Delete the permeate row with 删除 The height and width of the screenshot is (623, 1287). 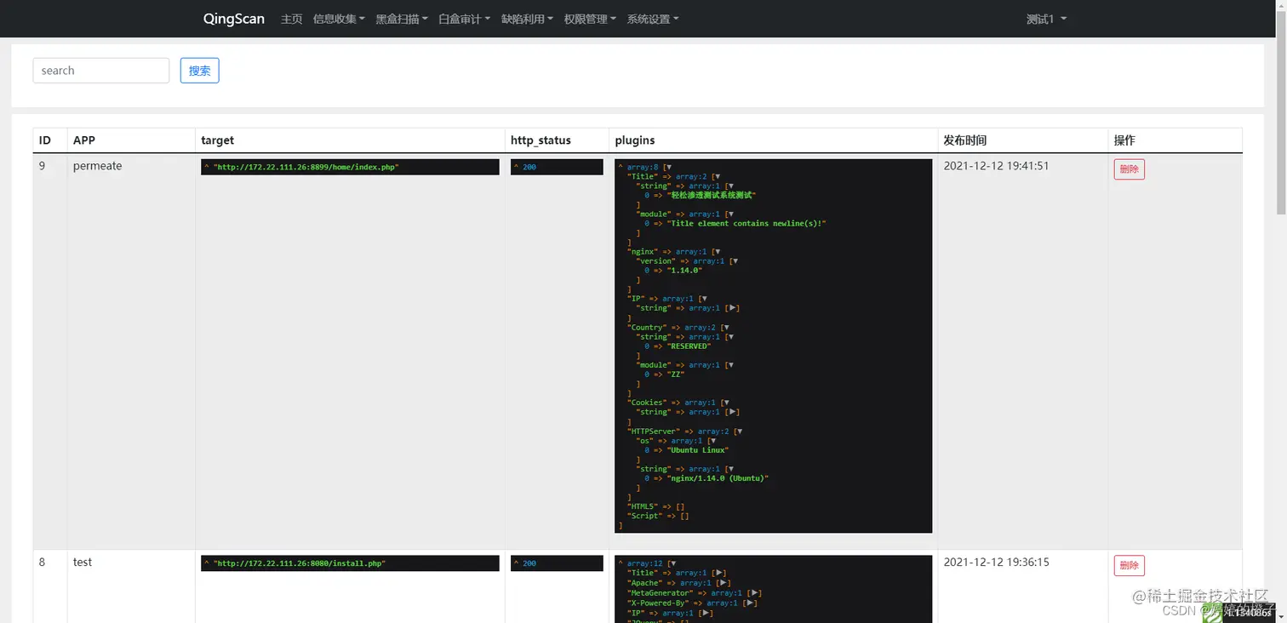tap(1130, 169)
